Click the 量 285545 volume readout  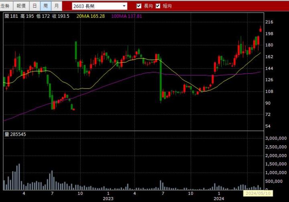click(x=15, y=134)
